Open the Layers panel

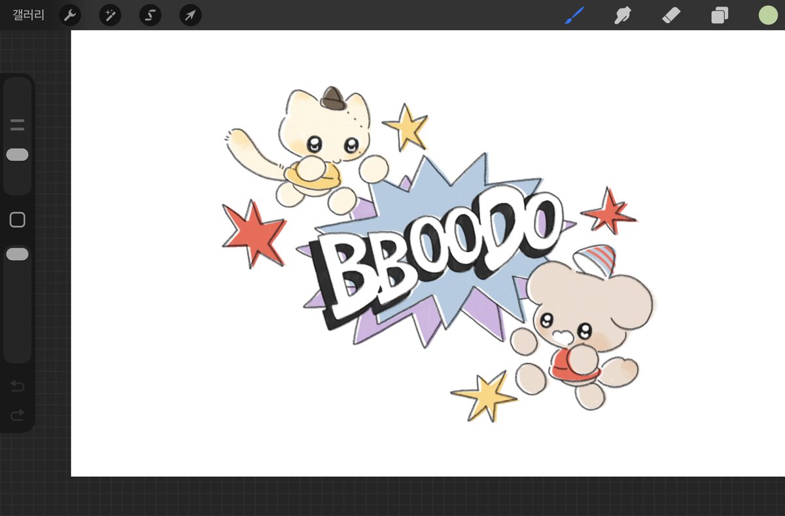[x=720, y=15]
